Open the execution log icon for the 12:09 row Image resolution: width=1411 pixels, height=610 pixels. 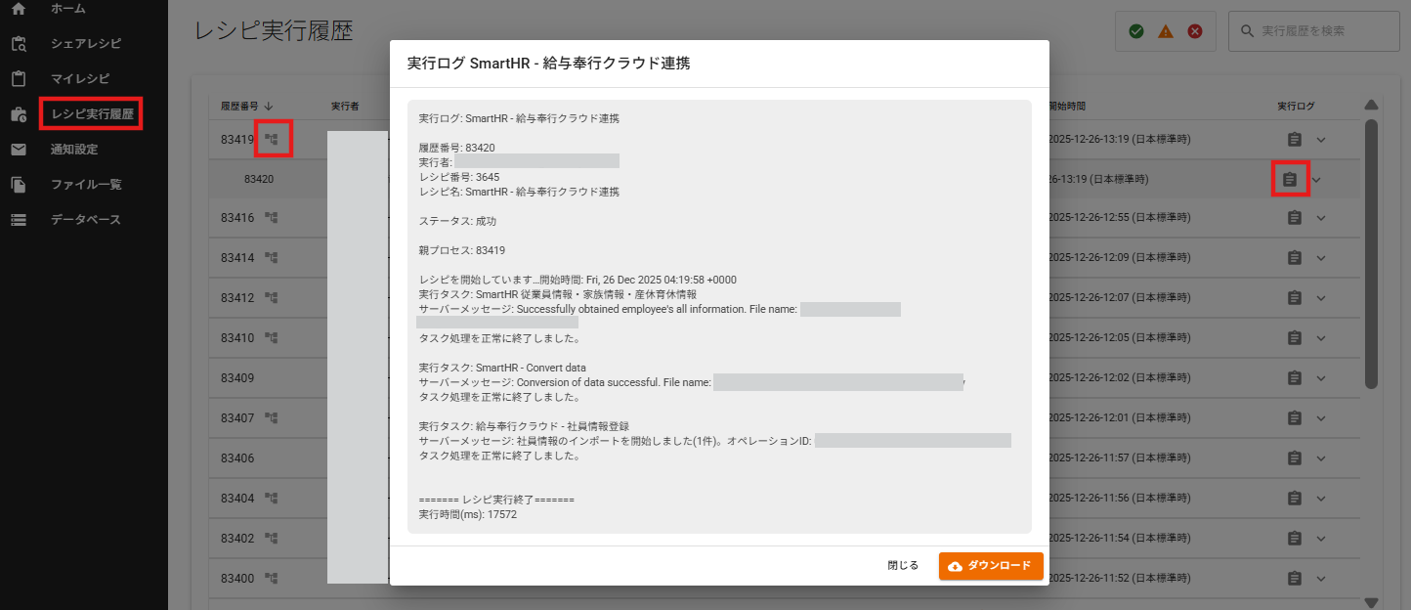coord(1294,257)
